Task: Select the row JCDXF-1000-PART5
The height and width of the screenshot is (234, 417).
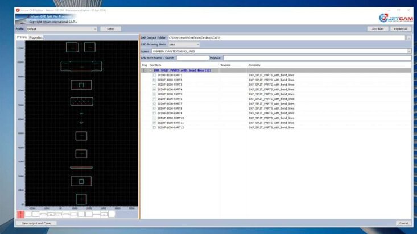Action: 276,94
